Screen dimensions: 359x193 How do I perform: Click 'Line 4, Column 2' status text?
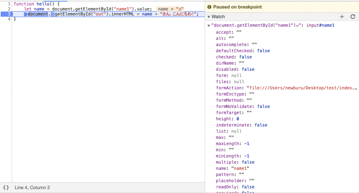[x=32, y=187]
